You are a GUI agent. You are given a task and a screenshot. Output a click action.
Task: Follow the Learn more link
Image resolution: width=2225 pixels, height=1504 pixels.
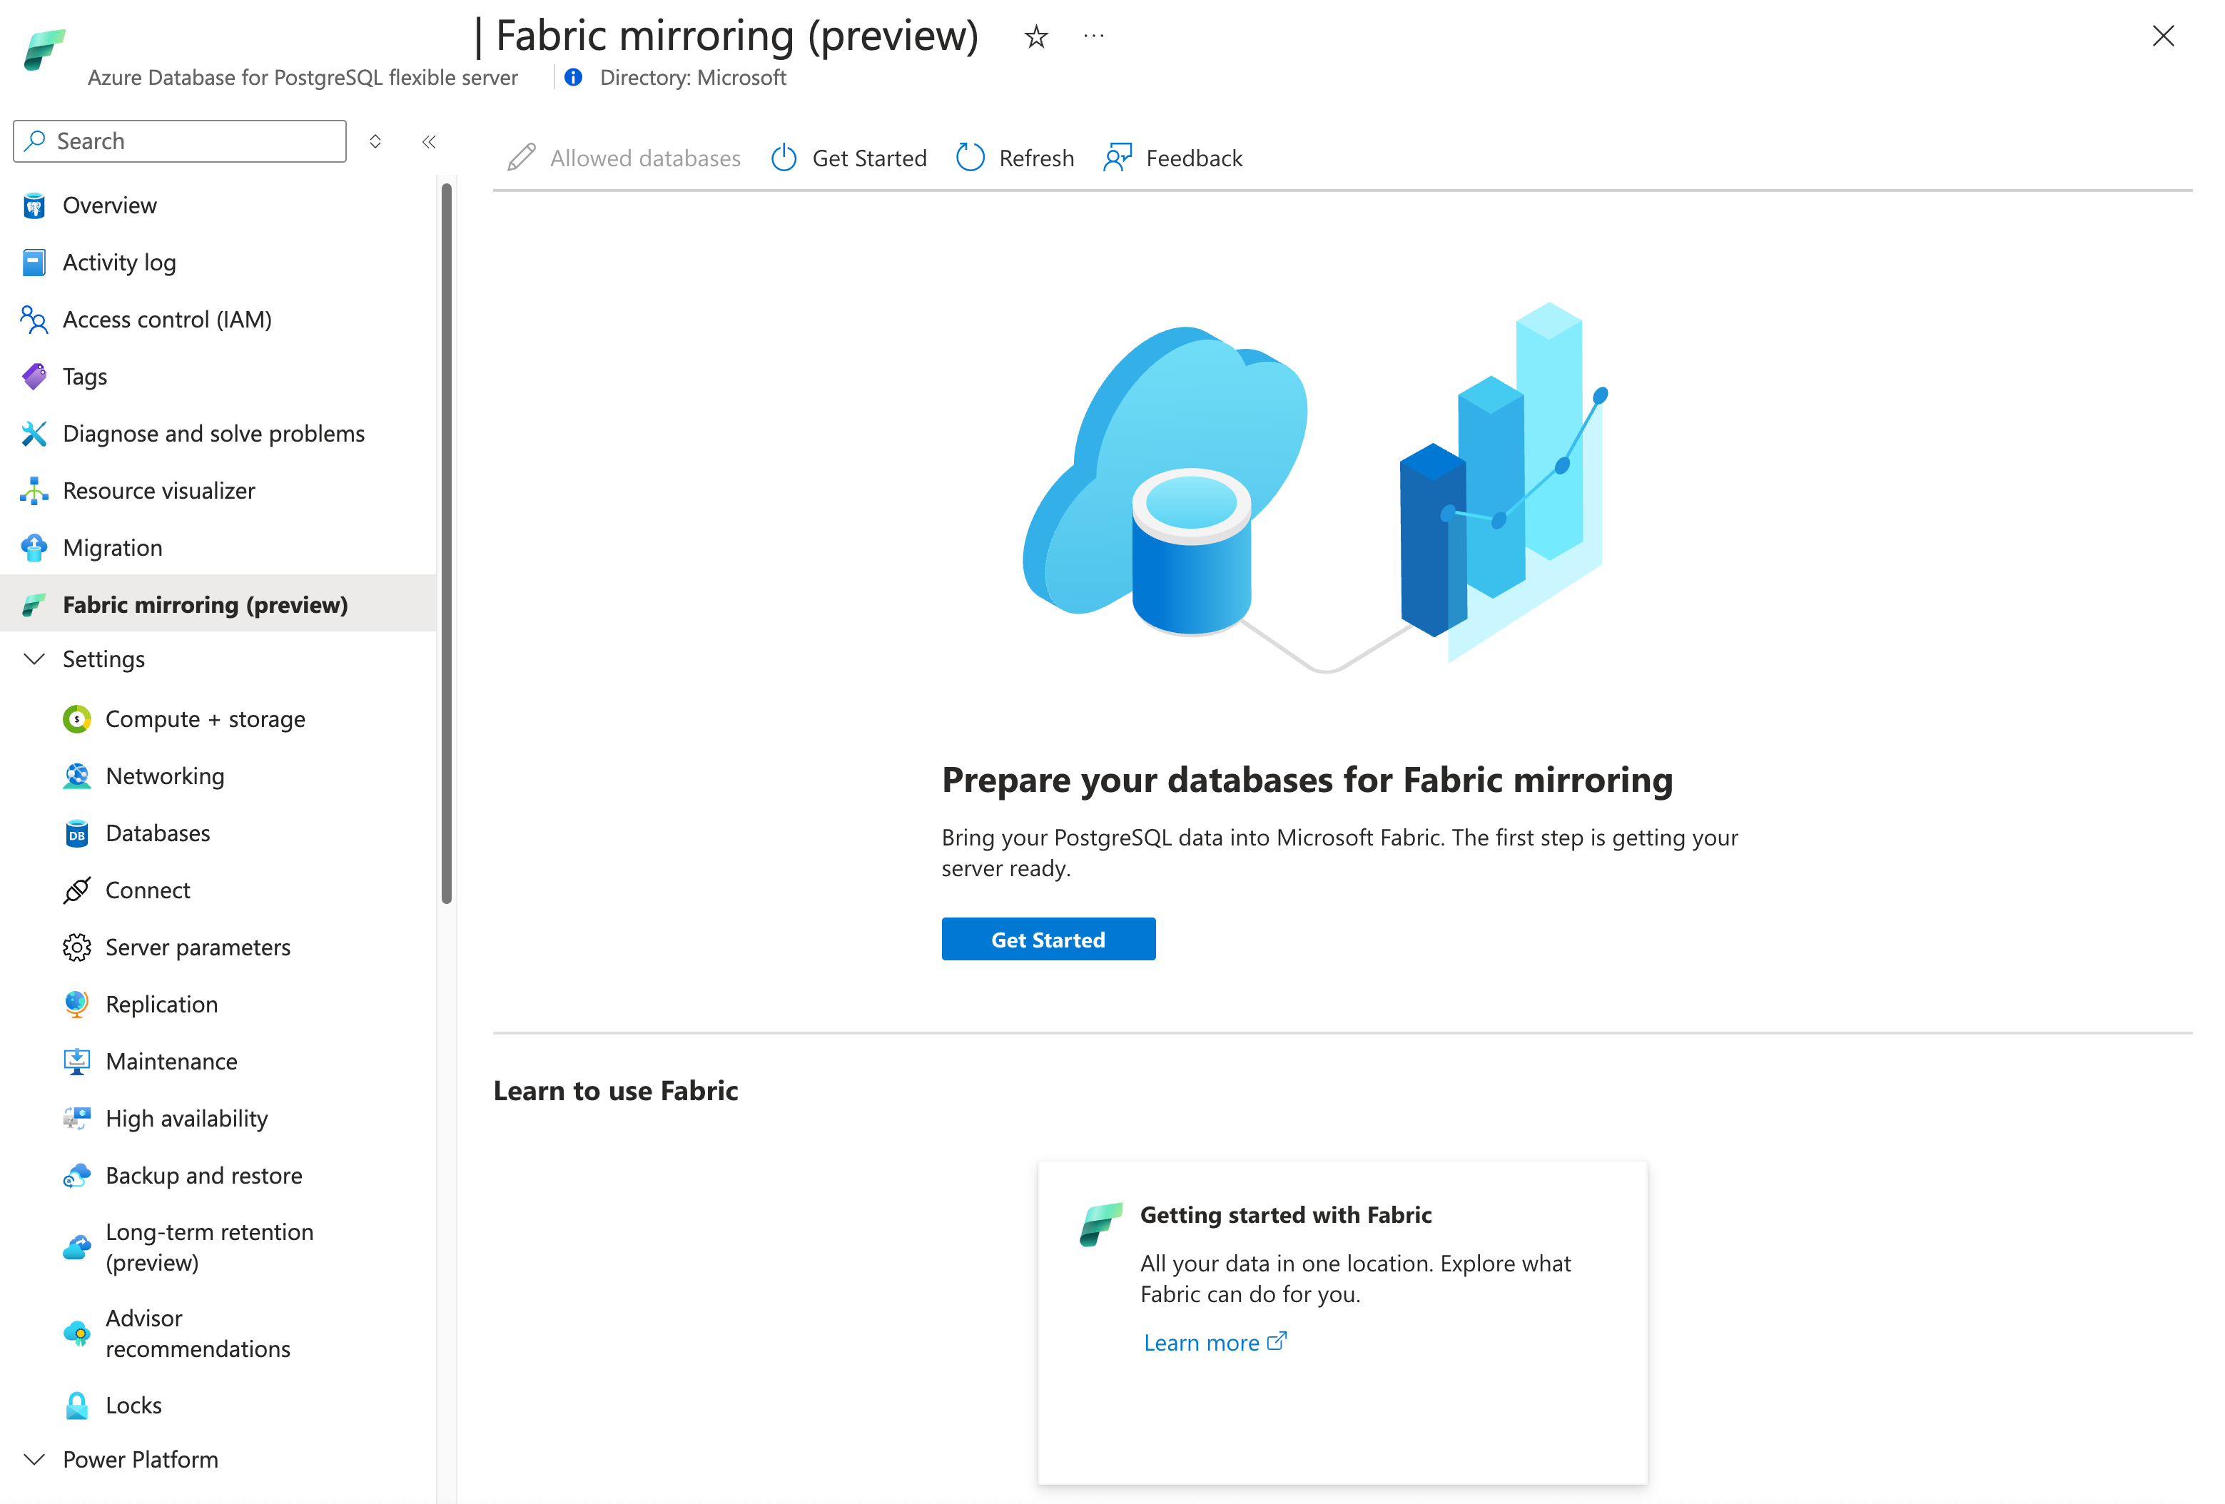(x=1202, y=1342)
